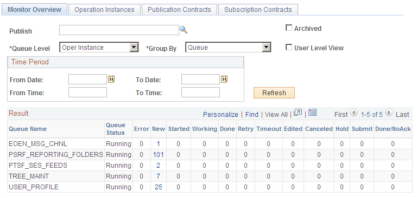Screen dimensions: 417x198
Task: Click Running status of EOEN_MSG_CHNL row
Action: click(118, 144)
